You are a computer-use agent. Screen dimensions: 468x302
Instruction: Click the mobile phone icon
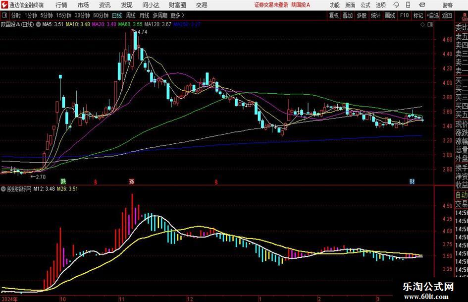[408, 5]
